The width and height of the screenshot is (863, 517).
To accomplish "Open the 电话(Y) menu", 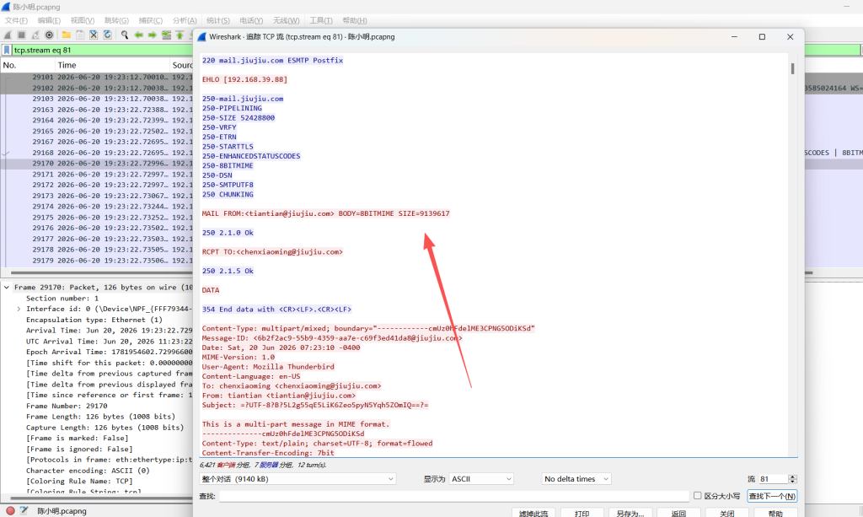I will pos(251,20).
